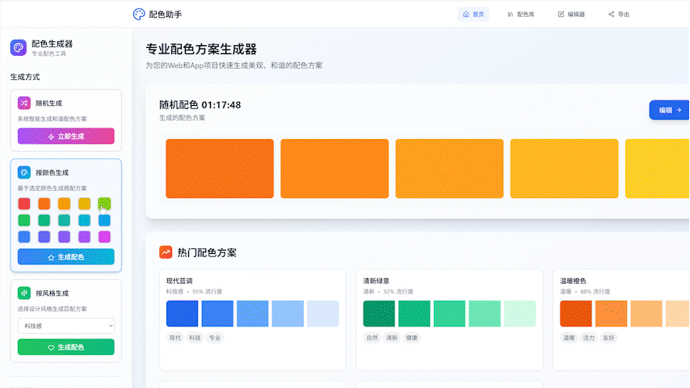The height and width of the screenshot is (388, 690).
Task: Click the 随机配色 01:17:48 heading
Action: click(x=200, y=105)
